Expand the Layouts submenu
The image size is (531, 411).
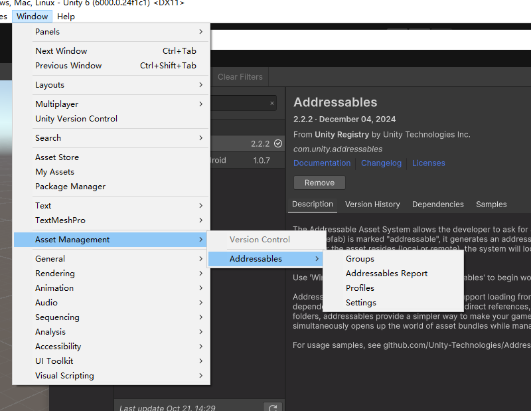click(x=111, y=85)
